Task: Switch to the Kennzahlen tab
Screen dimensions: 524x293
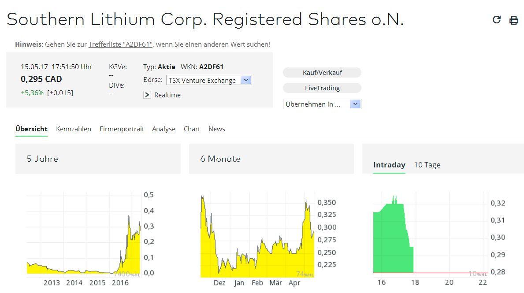Action: tap(73, 129)
